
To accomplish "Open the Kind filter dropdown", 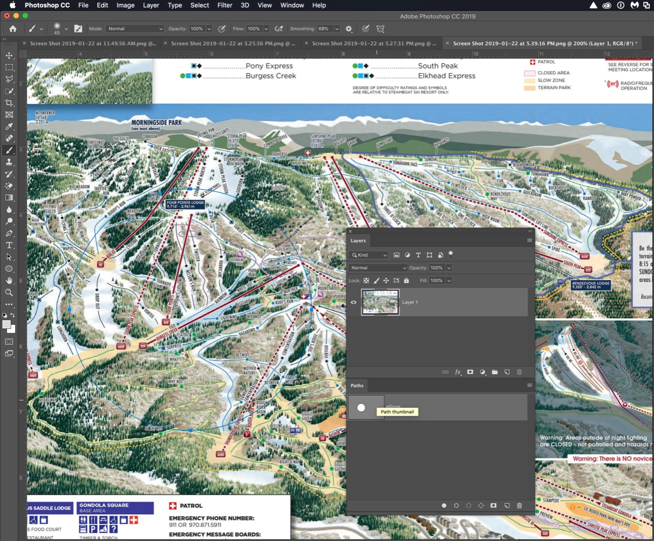I will (369, 255).
